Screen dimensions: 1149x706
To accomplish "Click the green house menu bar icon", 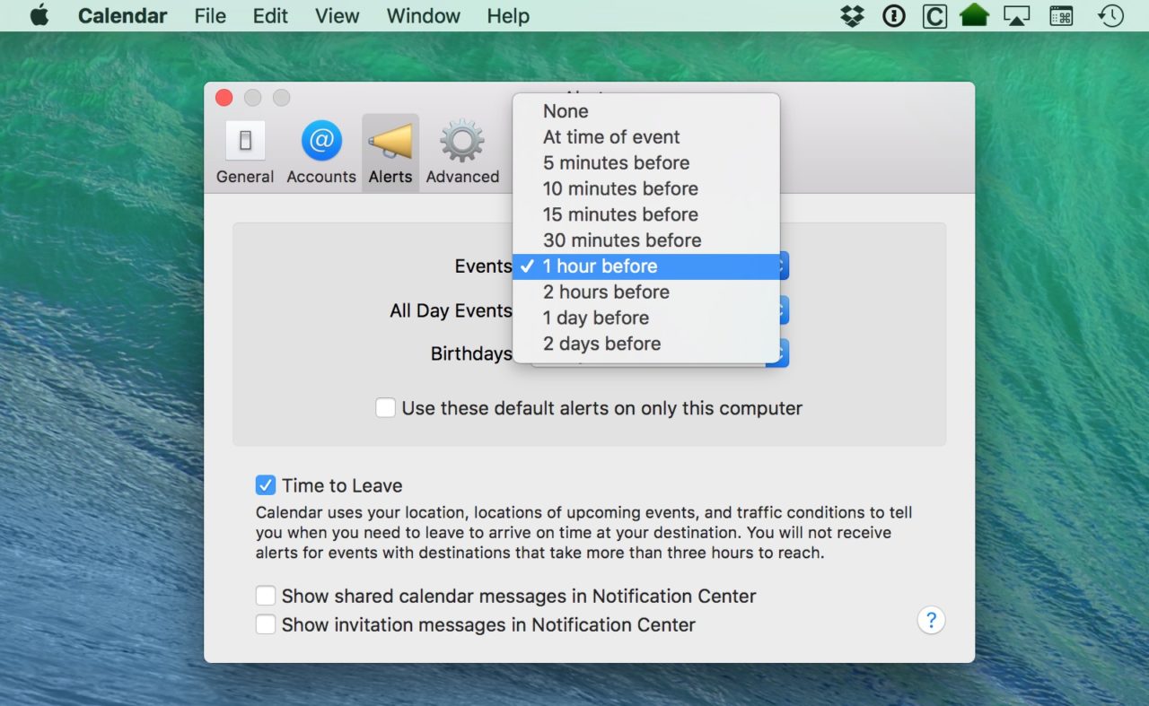I will pos(974,16).
